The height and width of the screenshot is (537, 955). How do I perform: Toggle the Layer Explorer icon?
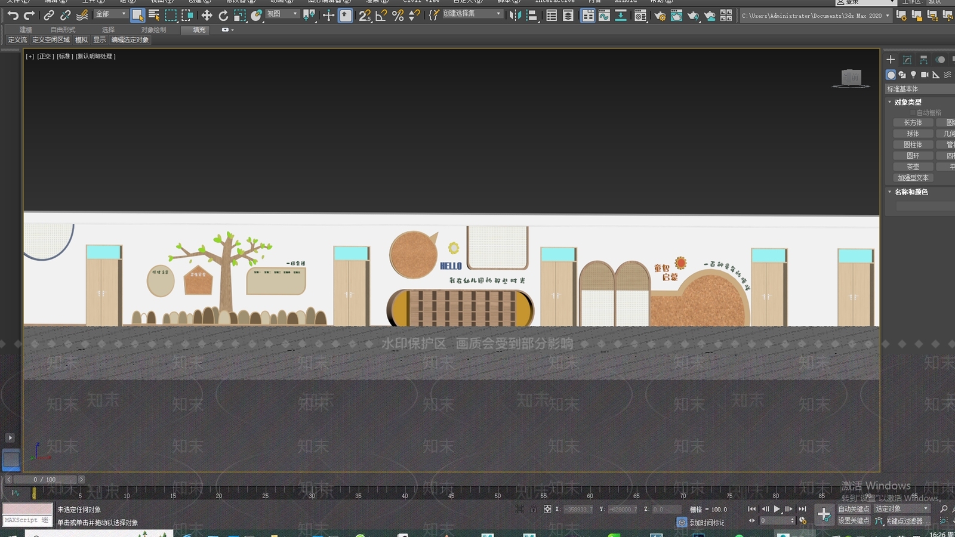568,16
